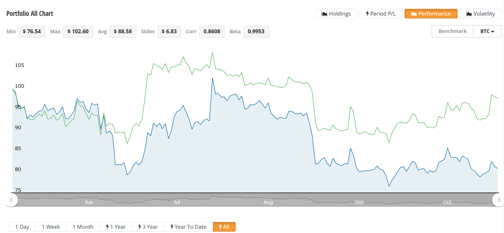Click the Stdev value $ 6.83

click(169, 32)
